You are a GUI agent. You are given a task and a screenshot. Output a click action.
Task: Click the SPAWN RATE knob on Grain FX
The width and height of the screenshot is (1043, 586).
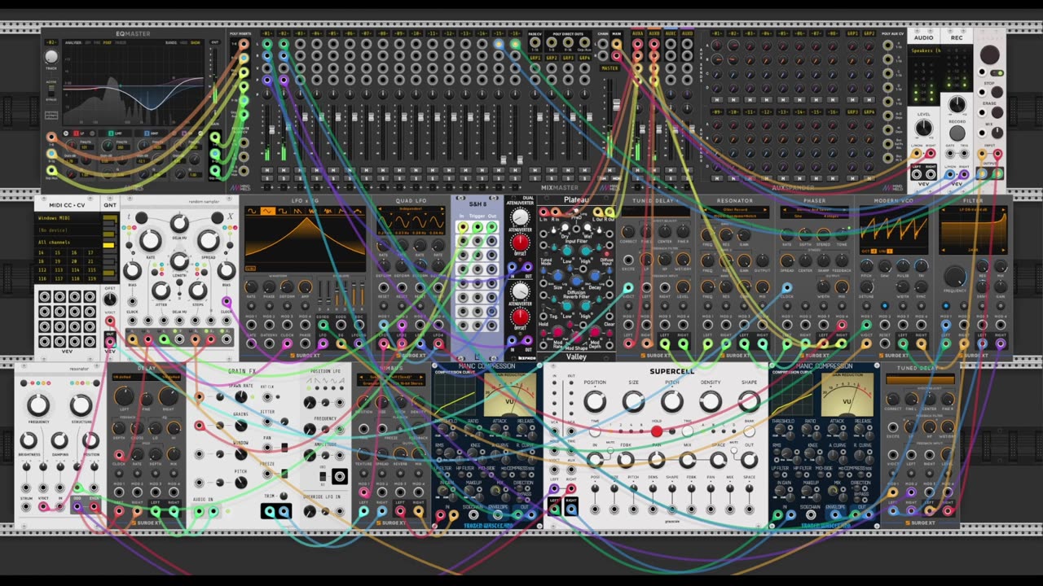(240, 396)
